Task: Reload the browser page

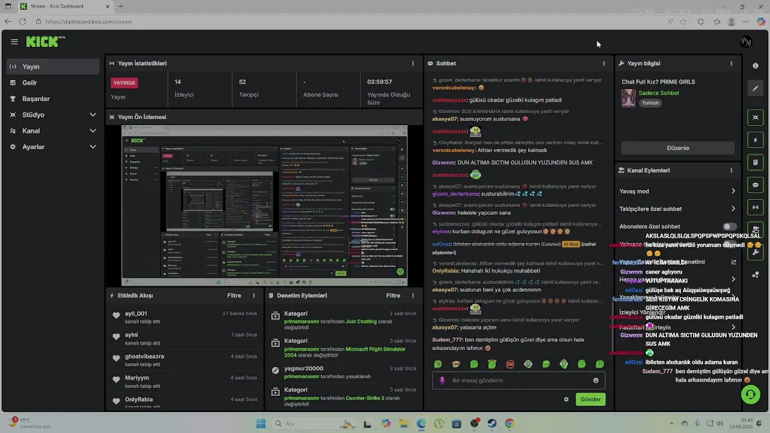Action: (22, 22)
